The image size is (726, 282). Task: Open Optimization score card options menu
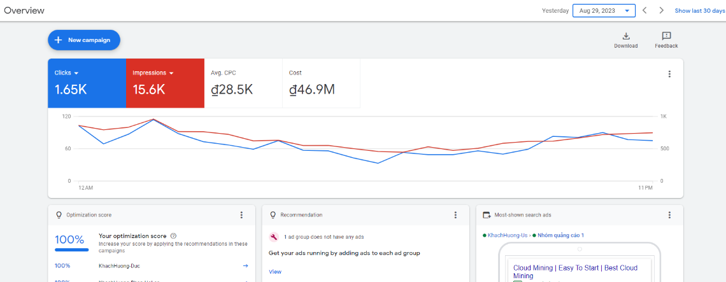point(241,215)
